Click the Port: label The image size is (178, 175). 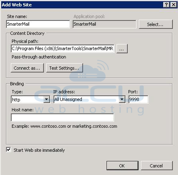click(x=133, y=92)
